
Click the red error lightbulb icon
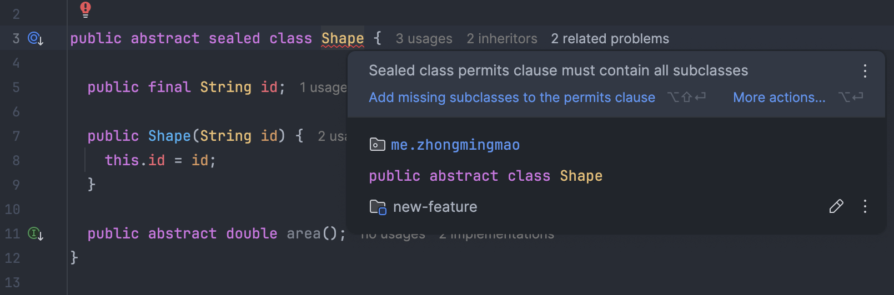point(85,9)
